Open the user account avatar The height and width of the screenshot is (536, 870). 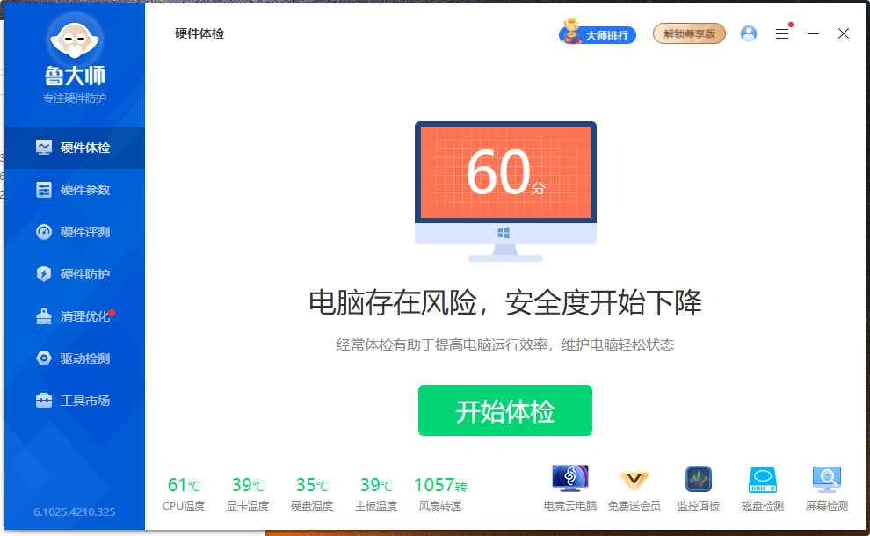coord(749,34)
